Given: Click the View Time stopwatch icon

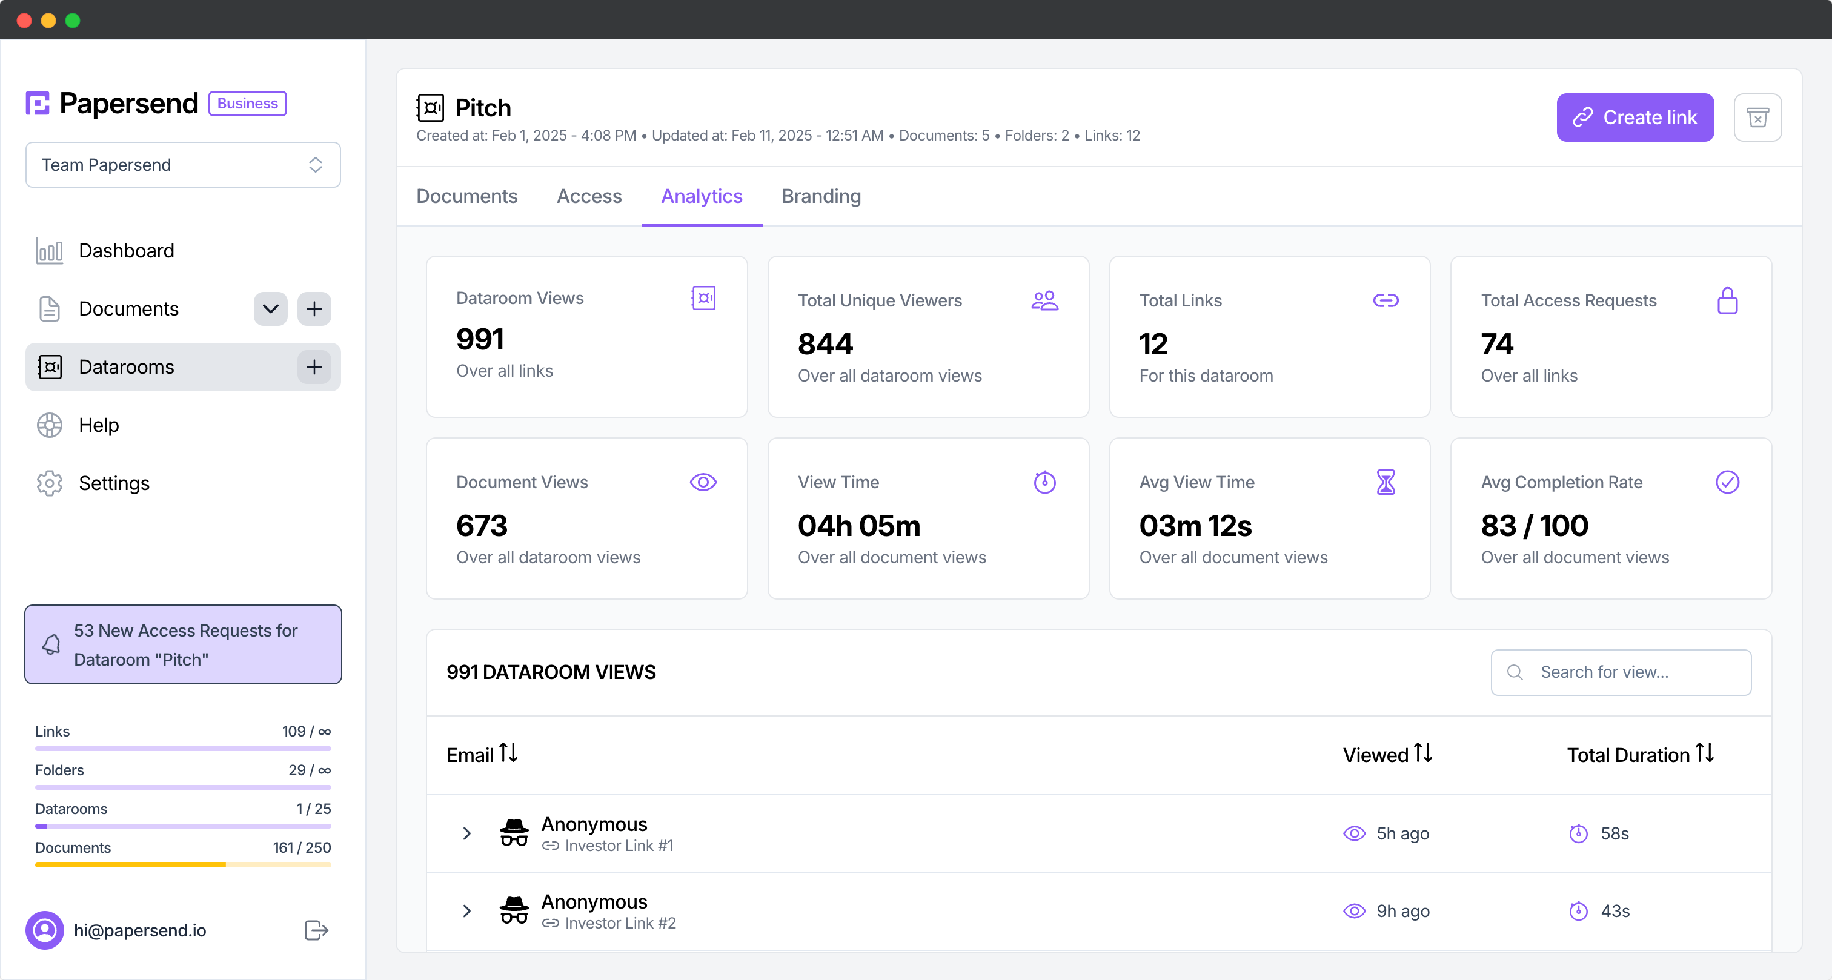Looking at the screenshot, I should pyautogui.click(x=1044, y=482).
